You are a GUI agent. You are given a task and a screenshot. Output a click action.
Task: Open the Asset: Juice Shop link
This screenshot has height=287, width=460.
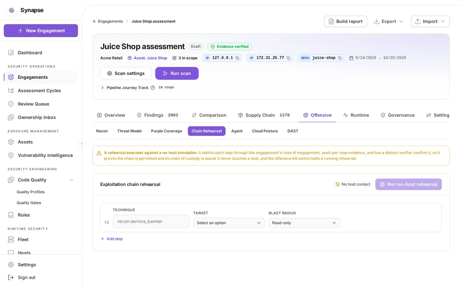pyautogui.click(x=147, y=58)
